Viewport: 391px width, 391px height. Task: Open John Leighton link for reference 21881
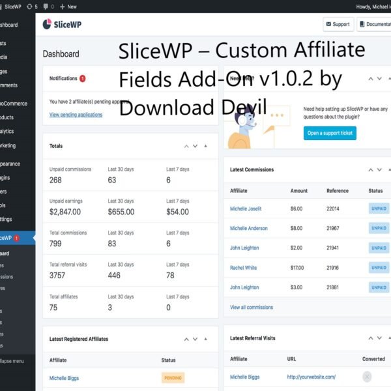point(244,287)
